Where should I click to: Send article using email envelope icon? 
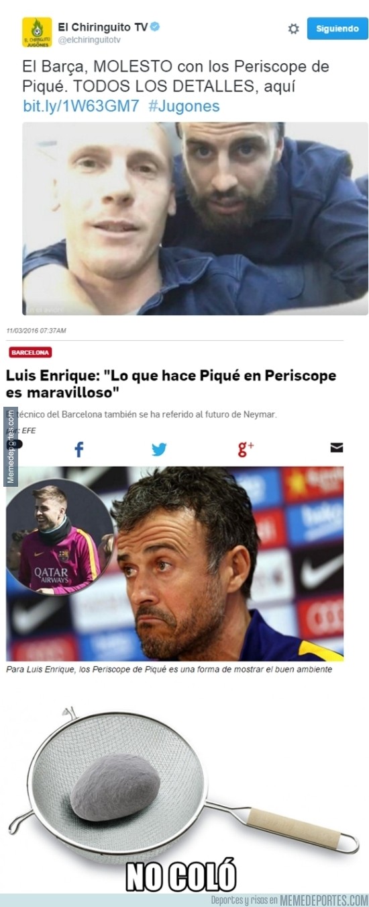(x=337, y=448)
